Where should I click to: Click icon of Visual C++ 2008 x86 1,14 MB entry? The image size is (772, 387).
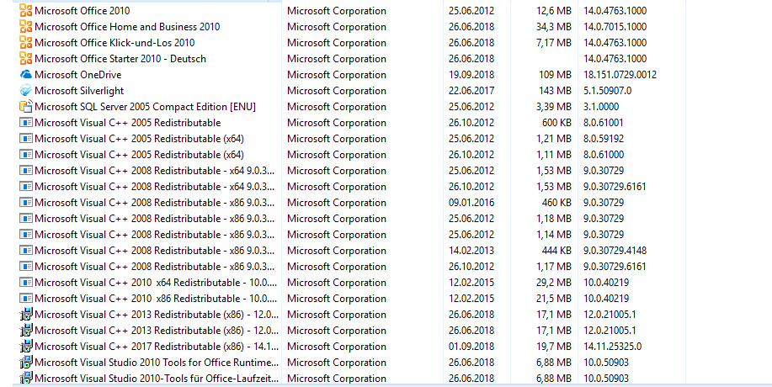pos(25,234)
